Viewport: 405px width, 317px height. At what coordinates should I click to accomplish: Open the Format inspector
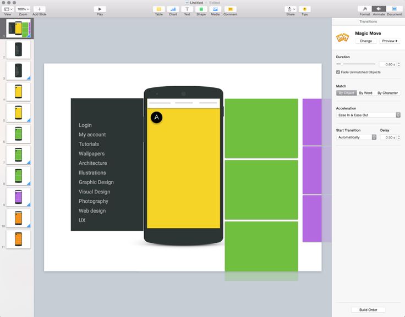click(x=365, y=9)
